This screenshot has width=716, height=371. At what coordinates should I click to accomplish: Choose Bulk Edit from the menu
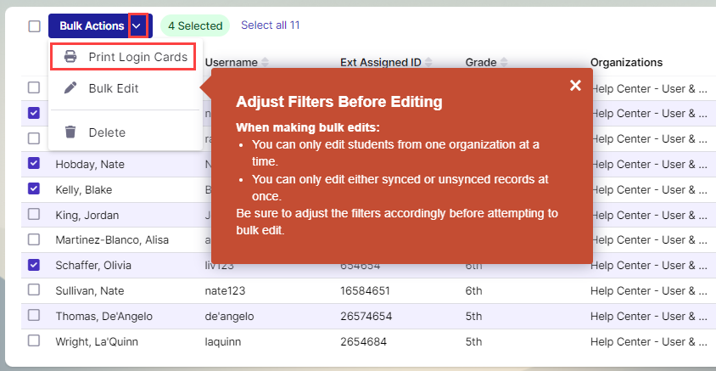tap(114, 88)
